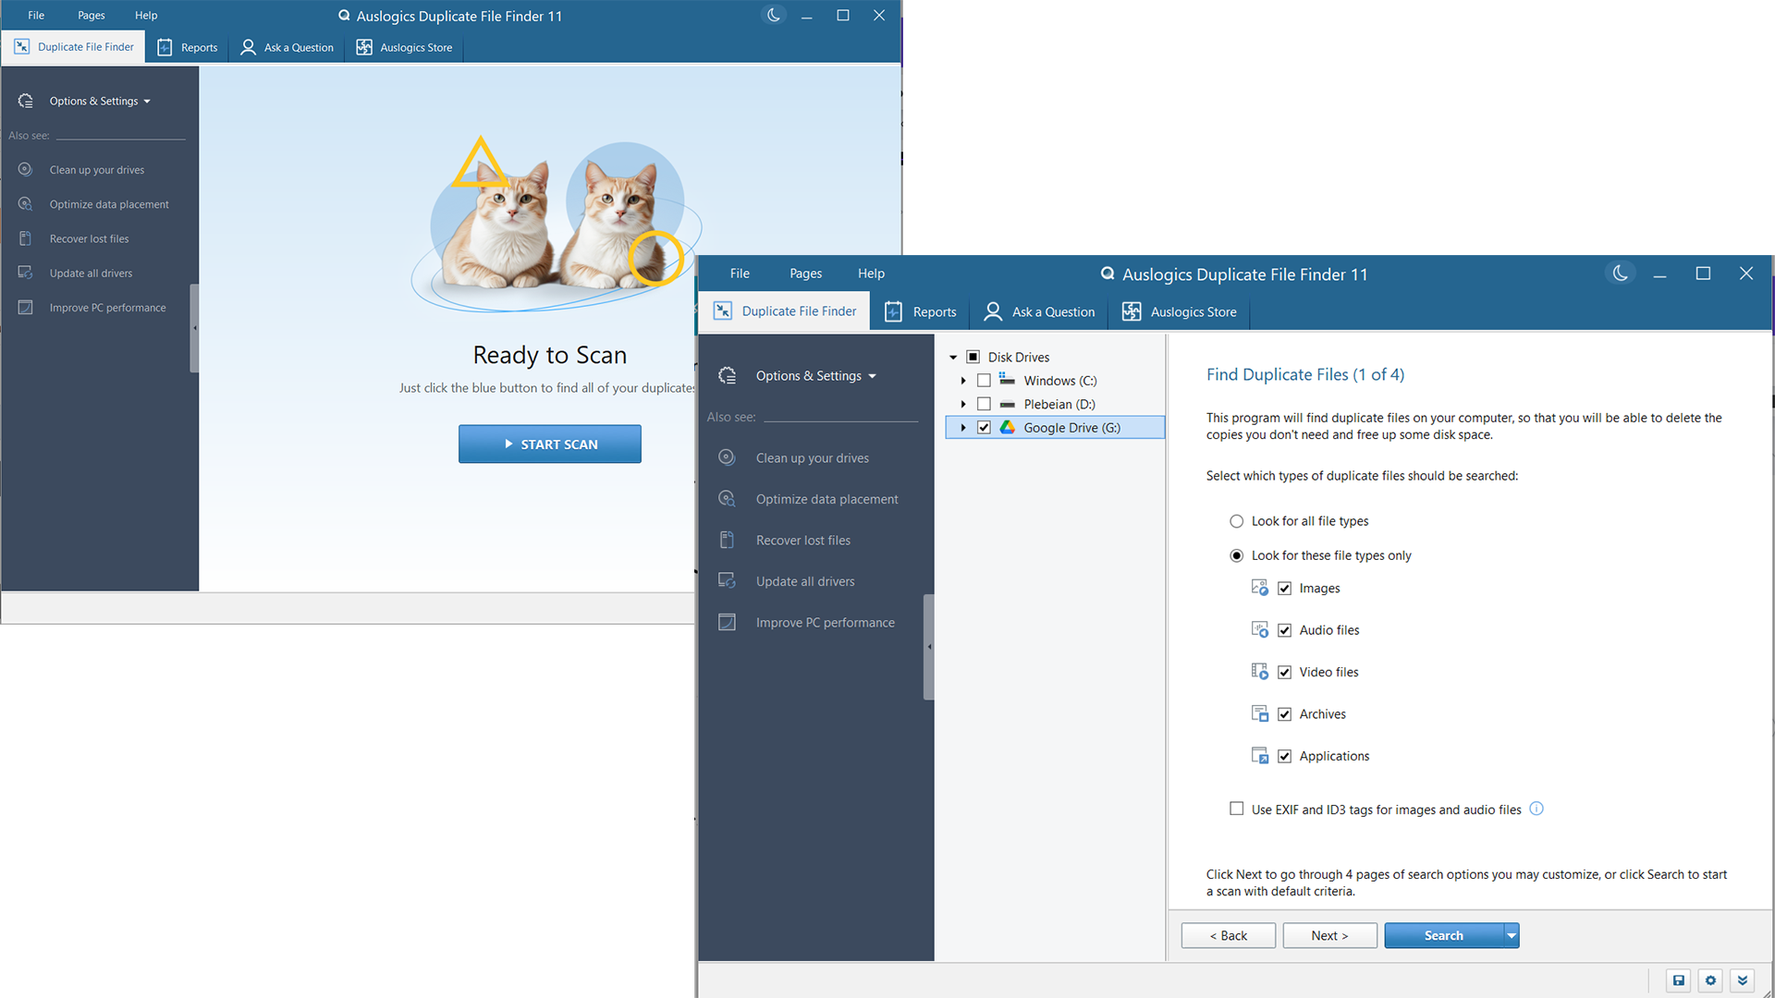1775x998 pixels.
Task: Open the Pages menu
Action: (x=805, y=273)
